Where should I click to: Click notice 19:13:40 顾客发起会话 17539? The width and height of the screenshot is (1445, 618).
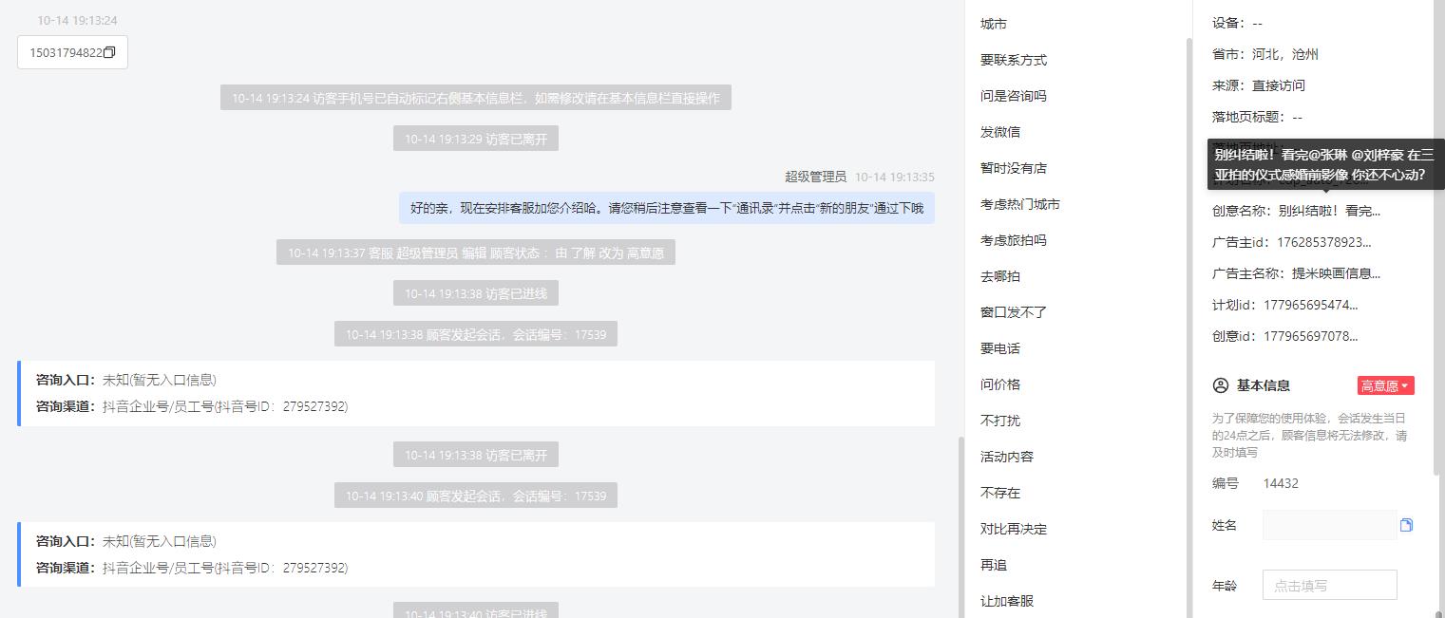click(x=476, y=496)
